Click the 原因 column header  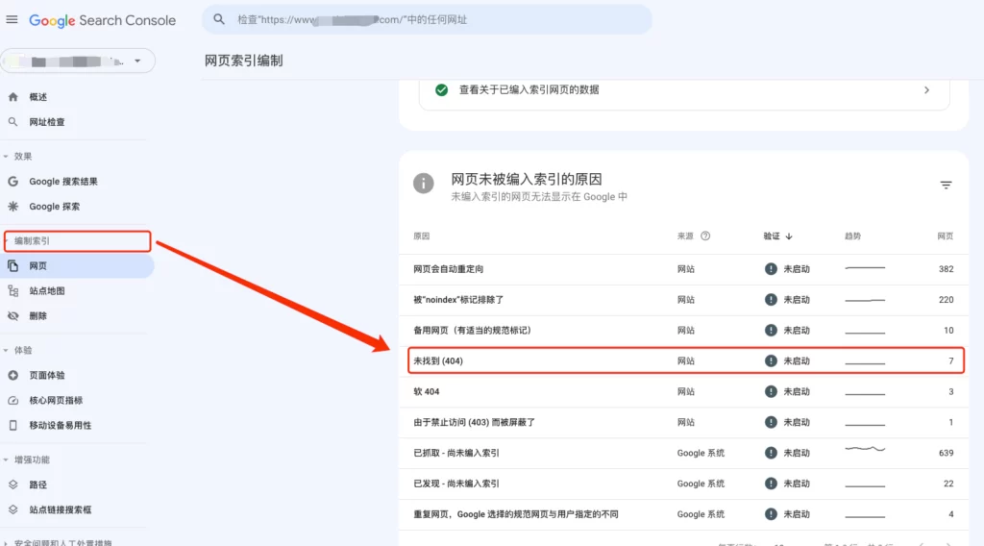pos(421,236)
